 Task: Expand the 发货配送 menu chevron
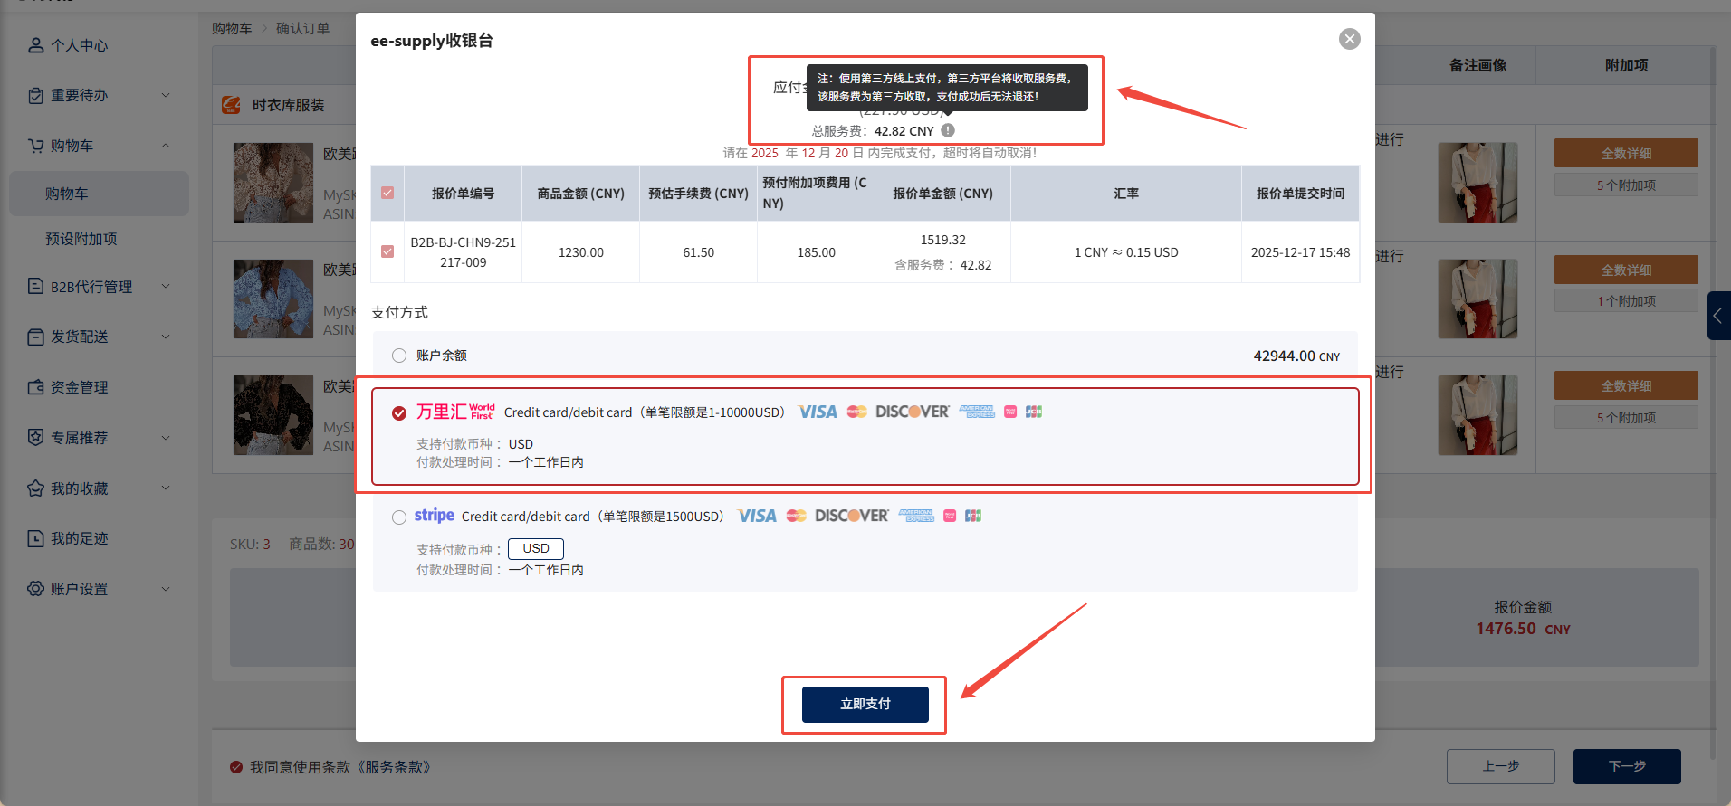pyautogui.click(x=166, y=337)
